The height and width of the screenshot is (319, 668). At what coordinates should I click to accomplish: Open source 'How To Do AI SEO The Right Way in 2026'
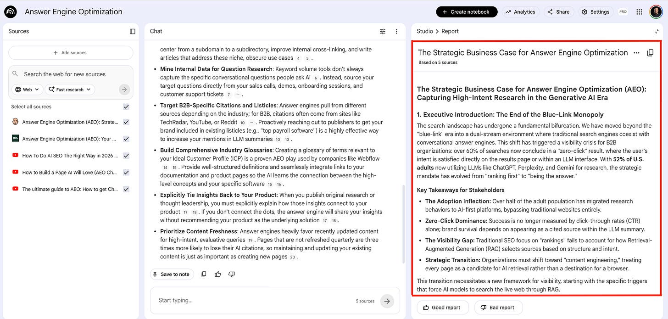click(x=70, y=156)
